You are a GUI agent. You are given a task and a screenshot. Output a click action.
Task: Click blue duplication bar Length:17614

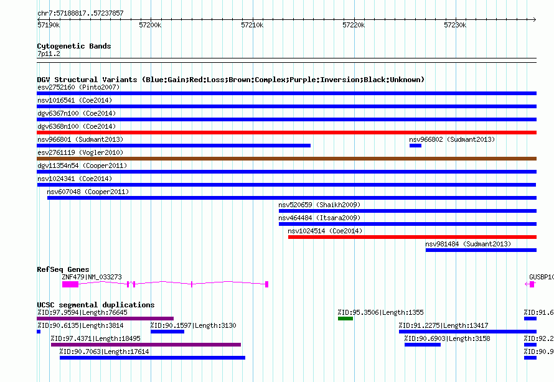click(153, 358)
